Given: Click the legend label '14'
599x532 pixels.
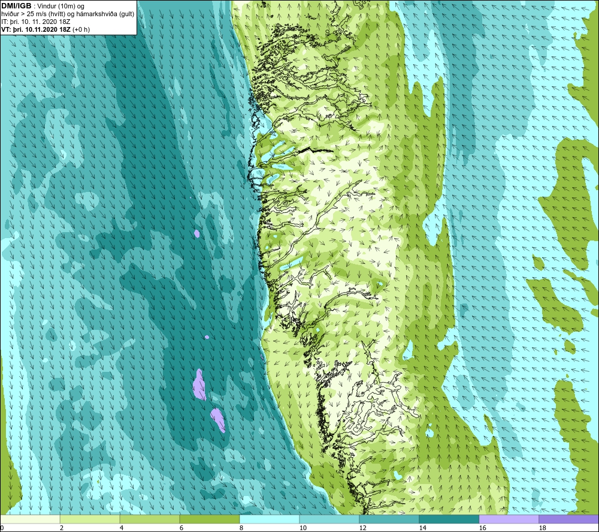Looking at the screenshot, I should point(422,528).
